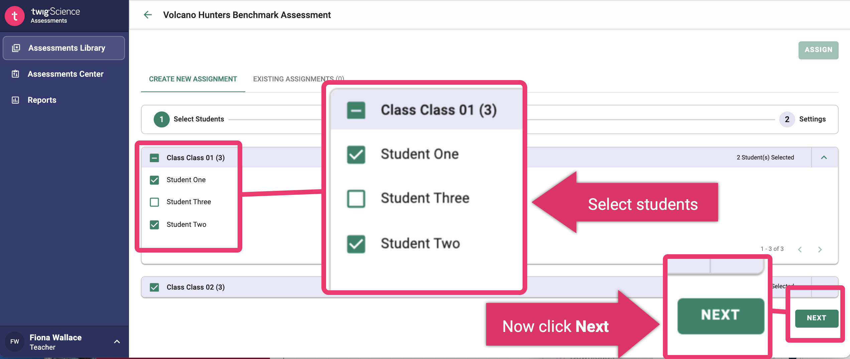
Task: Expand the Fiona Wallace user menu
Action: coord(117,341)
